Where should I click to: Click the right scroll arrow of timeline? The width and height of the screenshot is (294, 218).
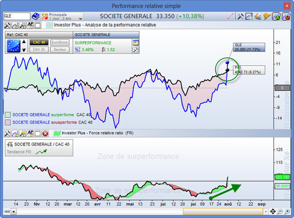pos(266,211)
